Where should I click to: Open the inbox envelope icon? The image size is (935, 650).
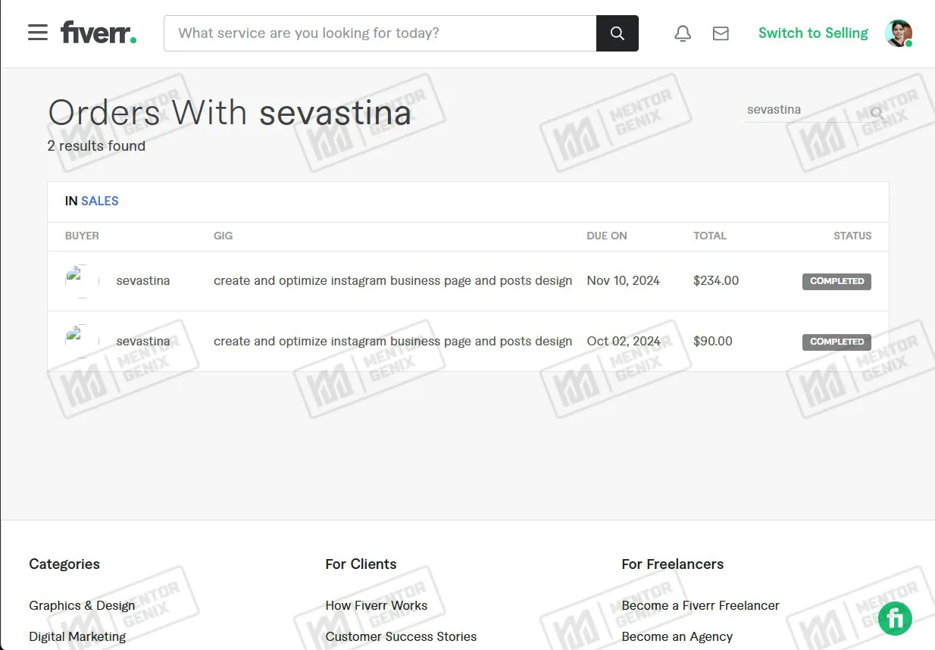(x=721, y=33)
